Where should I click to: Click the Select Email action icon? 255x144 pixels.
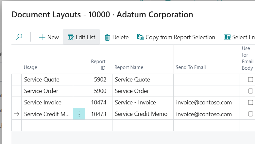(x=227, y=37)
